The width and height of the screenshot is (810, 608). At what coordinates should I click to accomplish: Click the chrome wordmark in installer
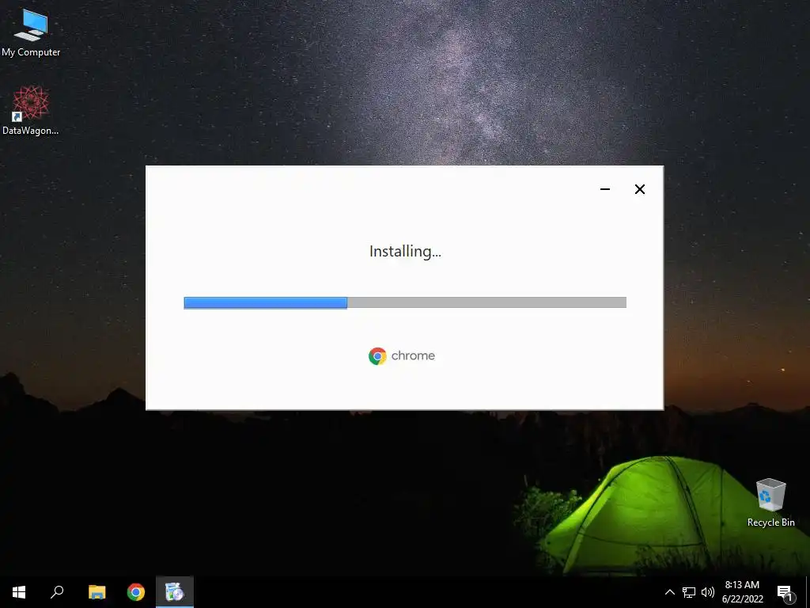(x=413, y=355)
